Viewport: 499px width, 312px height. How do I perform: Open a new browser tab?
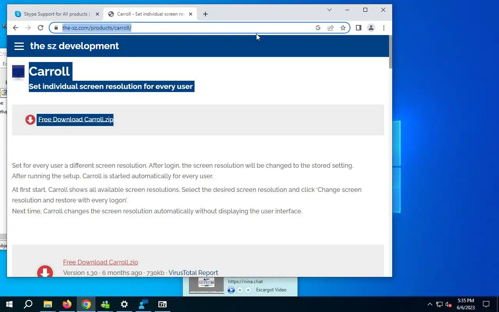tap(205, 14)
